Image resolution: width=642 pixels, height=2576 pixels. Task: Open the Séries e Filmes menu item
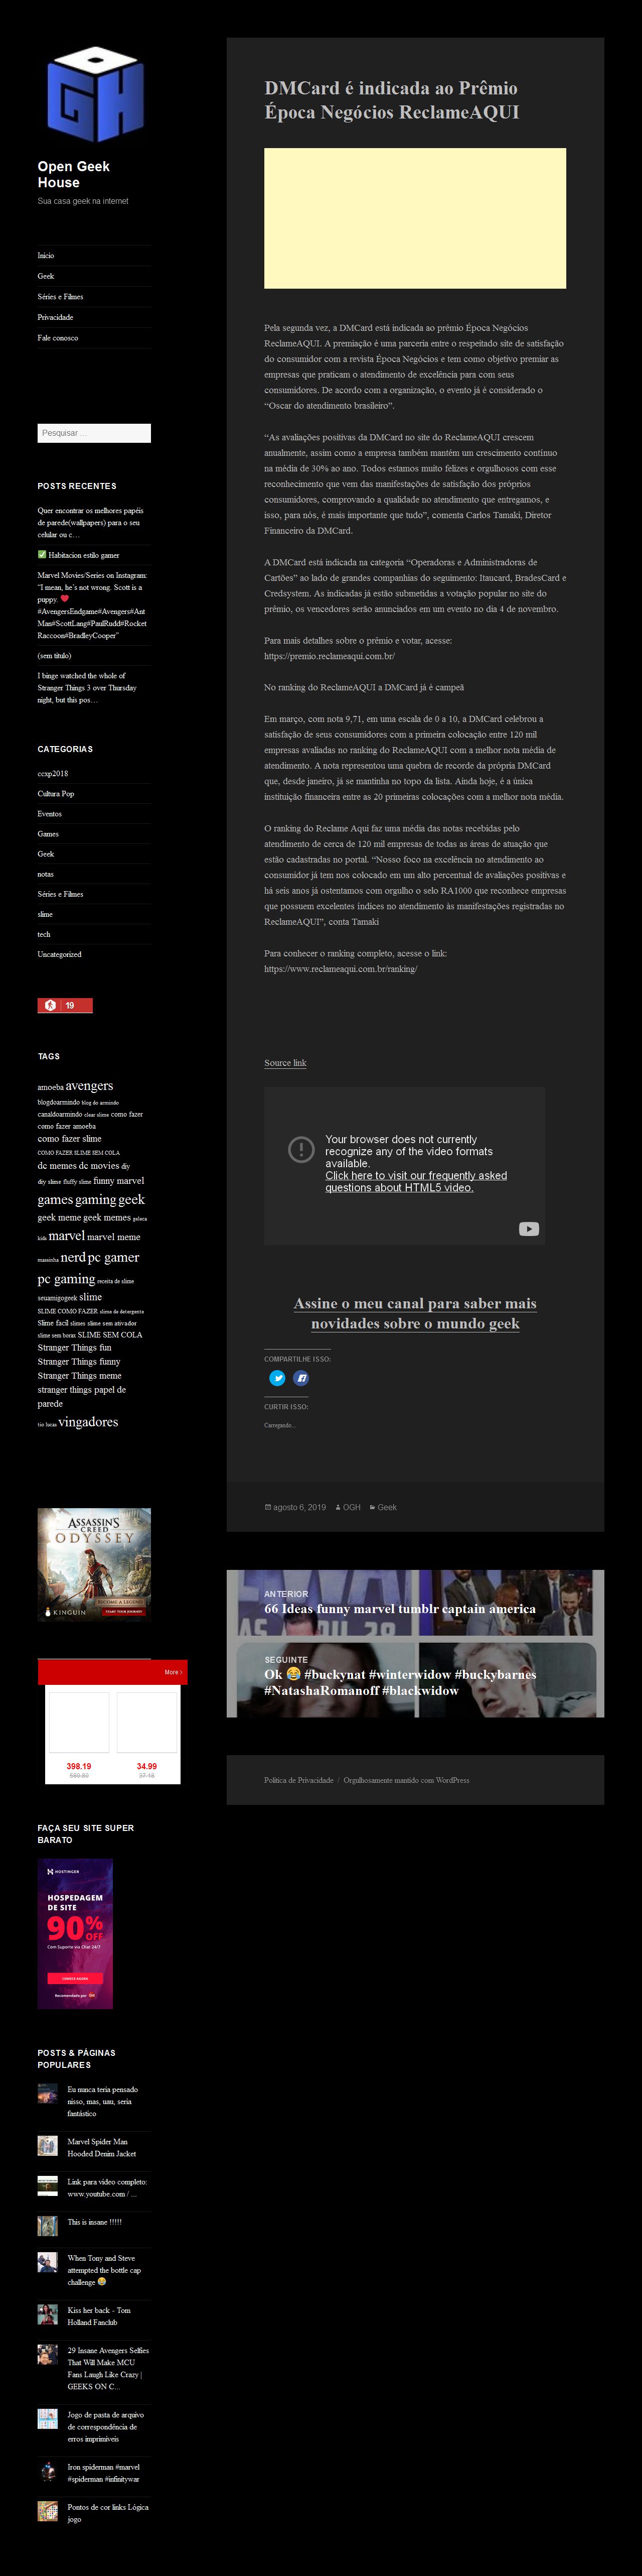coord(60,297)
